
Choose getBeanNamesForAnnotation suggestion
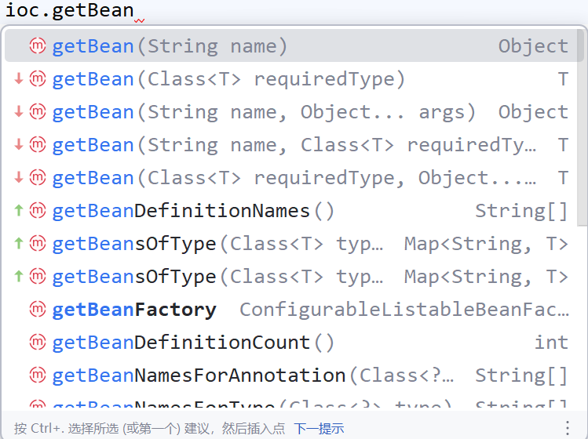291,376
